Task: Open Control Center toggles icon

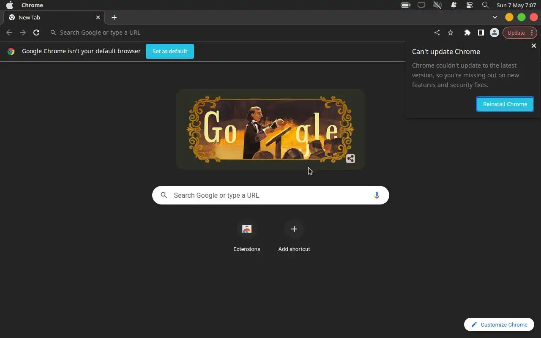Action: pyautogui.click(x=470, y=5)
